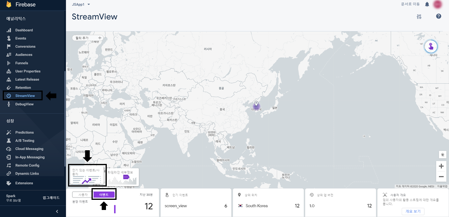Open the Funnels report
449x217 pixels.
point(22,63)
